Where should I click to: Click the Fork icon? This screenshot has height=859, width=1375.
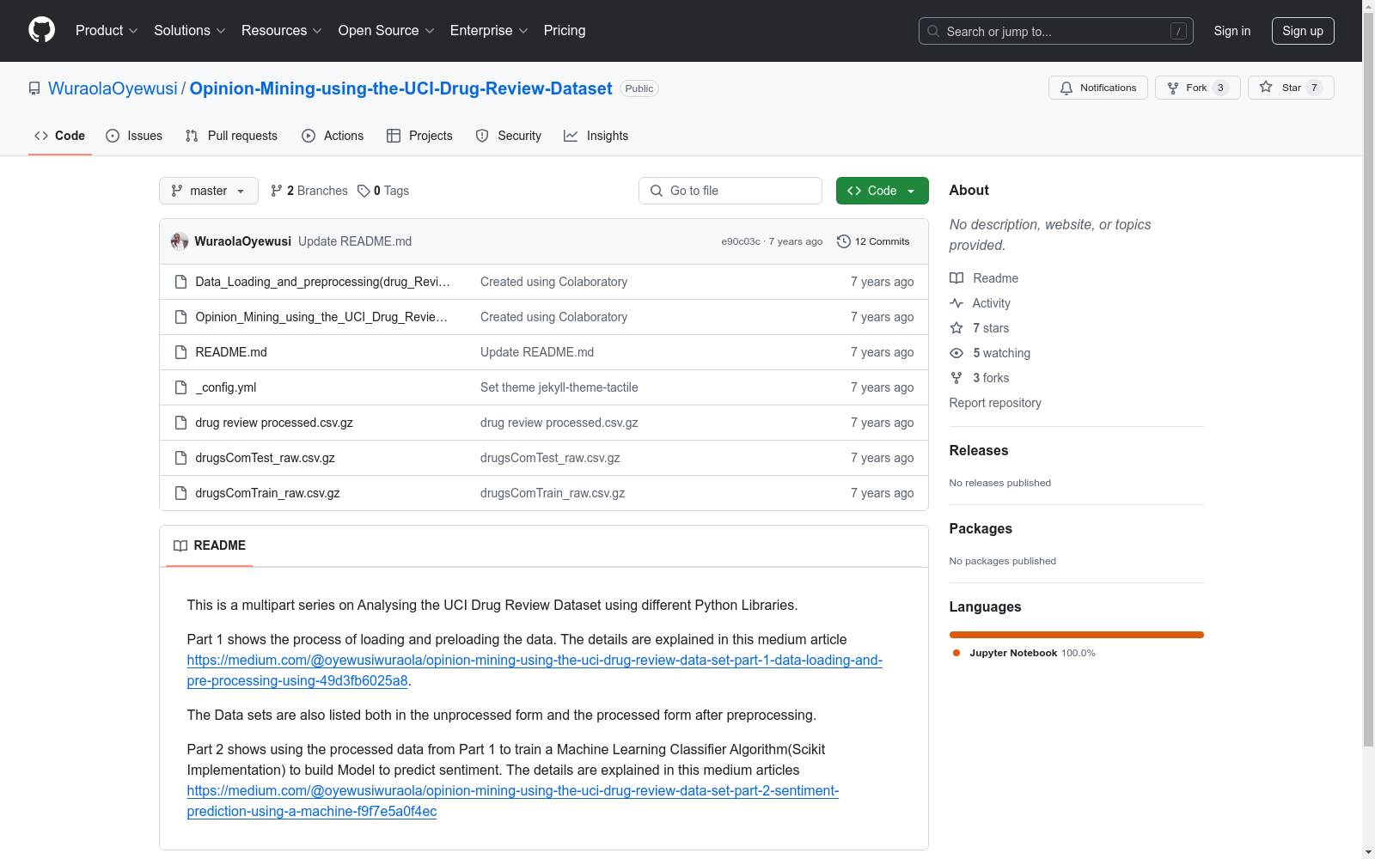click(1173, 88)
